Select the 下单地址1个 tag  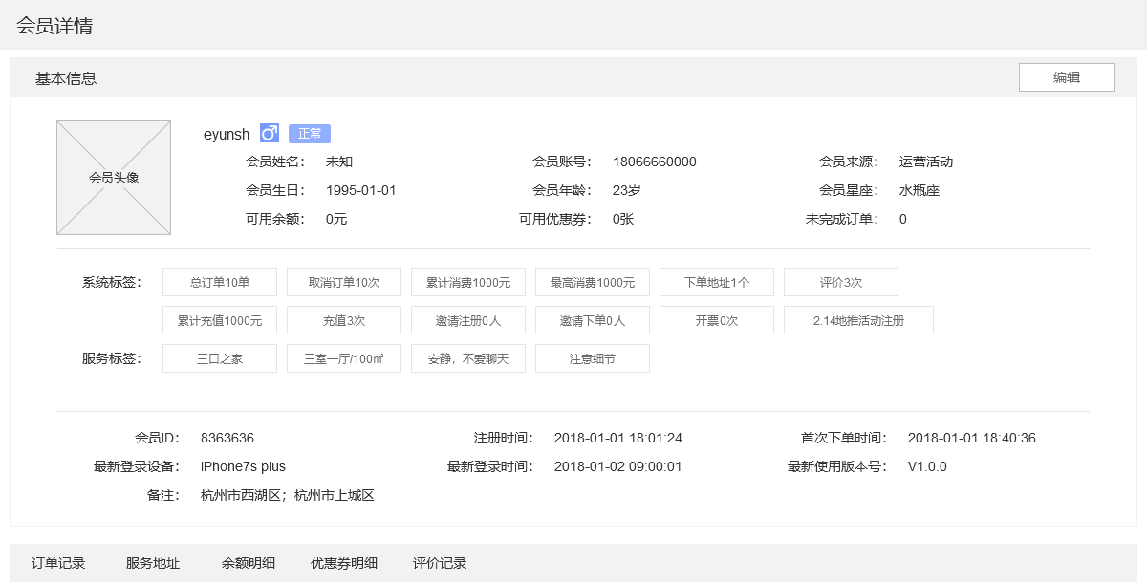[x=717, y=282]
